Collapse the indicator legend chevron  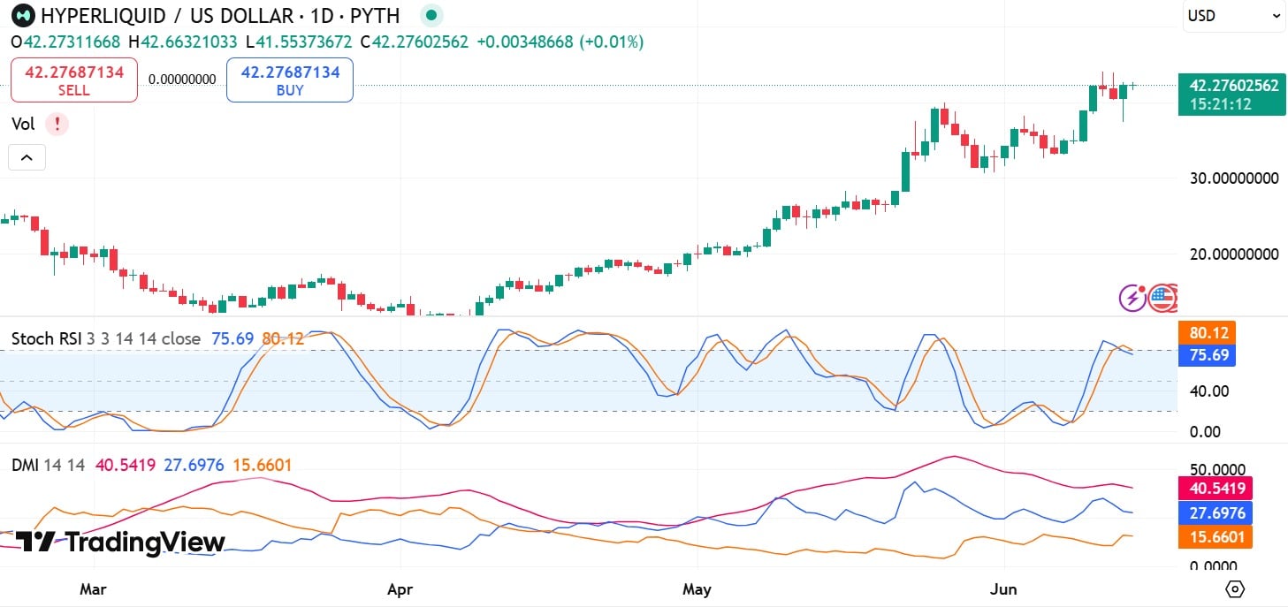pyautogui.click(x=27, y=157)
